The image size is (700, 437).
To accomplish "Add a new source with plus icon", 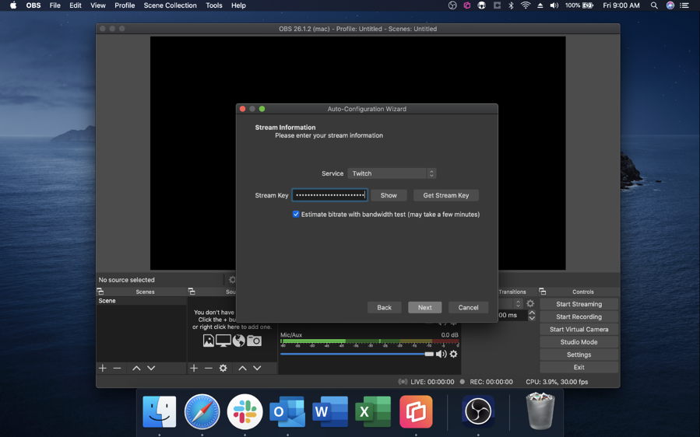I will point(194,368).
